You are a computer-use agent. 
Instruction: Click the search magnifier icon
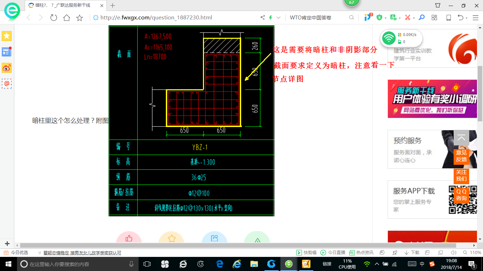tap(351, 18)
